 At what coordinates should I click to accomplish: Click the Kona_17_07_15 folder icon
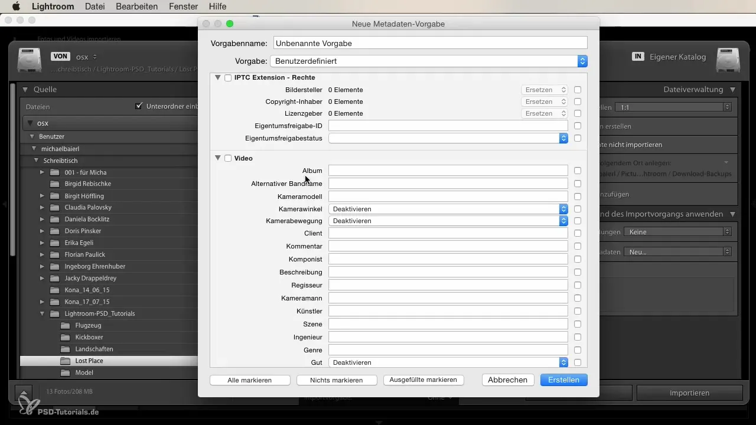point(55,302)
